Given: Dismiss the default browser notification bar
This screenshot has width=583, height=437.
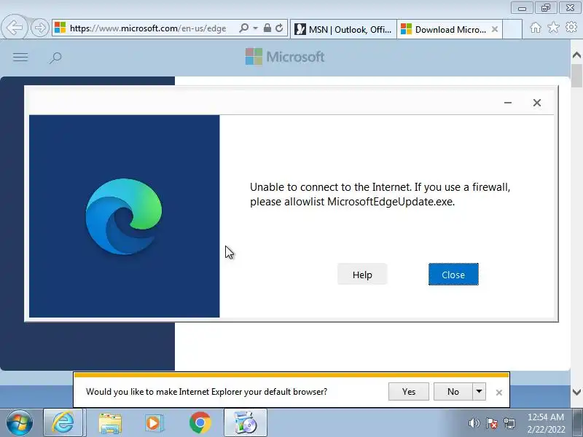Looking at the screenshot, I should [x=499, y=393].
